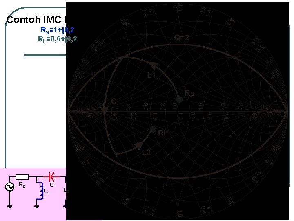The width and height of the screenshot is (294, 221).
Task: Select the blue 'RS=1+j0,2' text
Action: tap(58, 30)
